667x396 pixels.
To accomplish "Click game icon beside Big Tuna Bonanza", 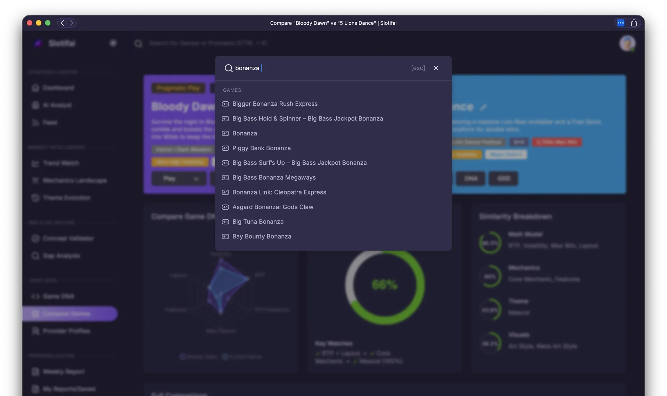I will (225, 222).
